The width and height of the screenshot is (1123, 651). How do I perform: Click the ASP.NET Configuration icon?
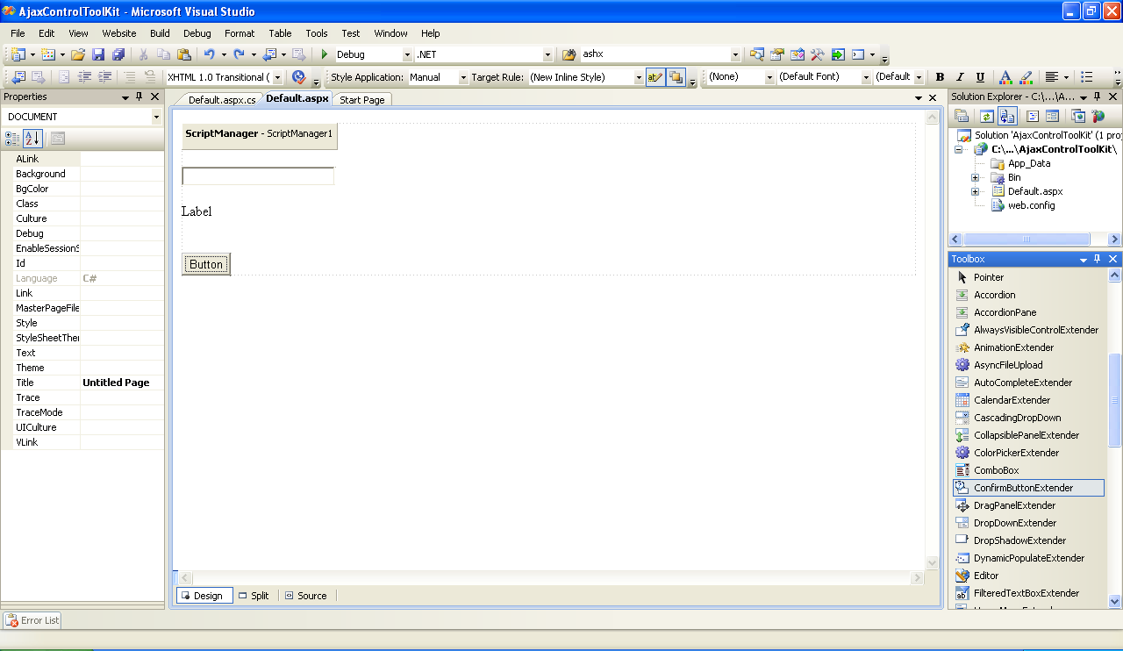[x=1098, y=116]
